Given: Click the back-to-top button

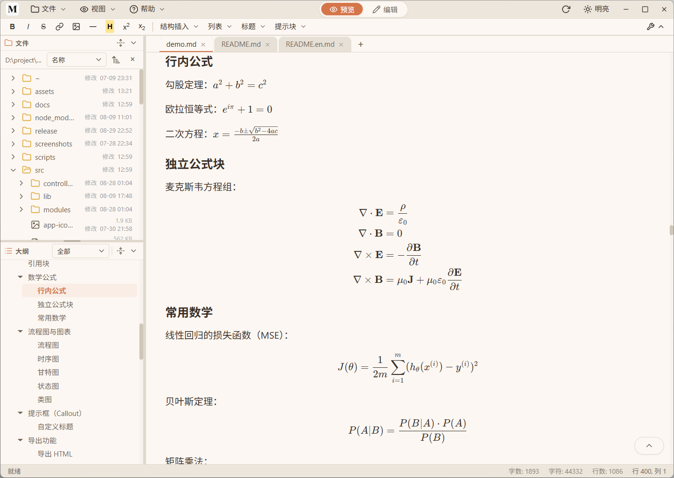Looking at the screenshot, I should coord(649,446).
